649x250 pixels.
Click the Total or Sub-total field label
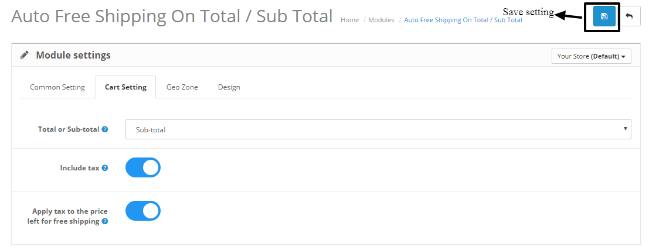click(69, 129)
